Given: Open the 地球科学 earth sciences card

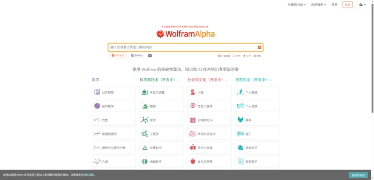Looking at the screenshot, I should [x=162, y=161].
